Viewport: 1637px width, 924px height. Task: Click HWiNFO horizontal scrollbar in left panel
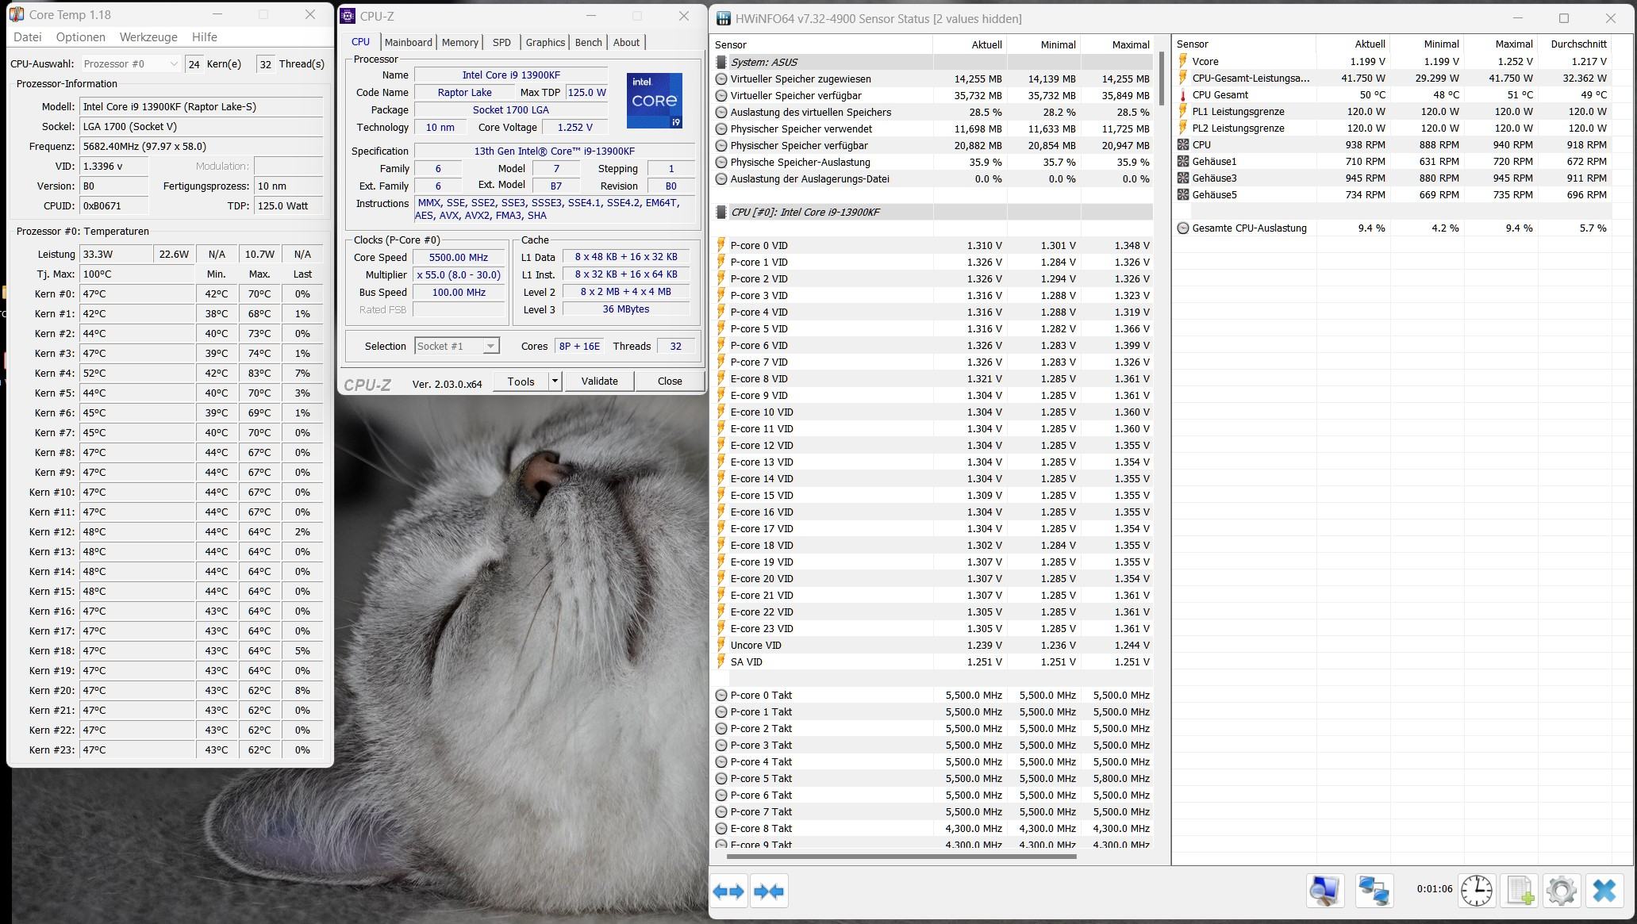901,857
